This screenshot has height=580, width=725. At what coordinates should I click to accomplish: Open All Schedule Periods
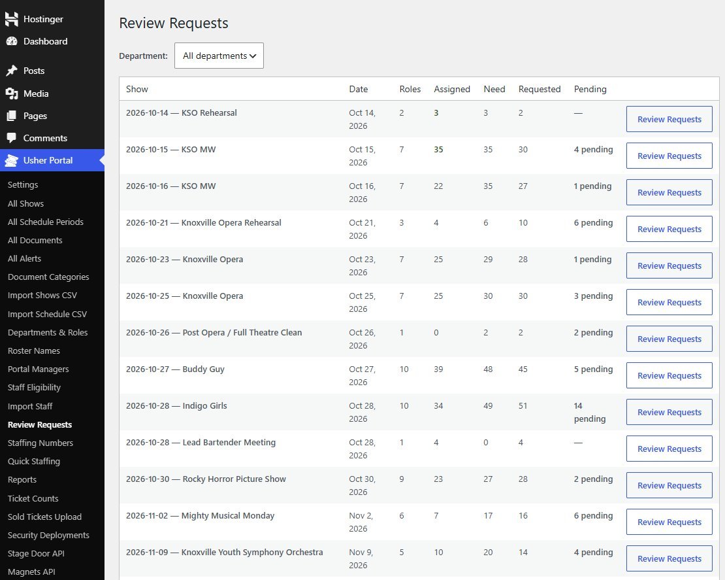[45, 222]
